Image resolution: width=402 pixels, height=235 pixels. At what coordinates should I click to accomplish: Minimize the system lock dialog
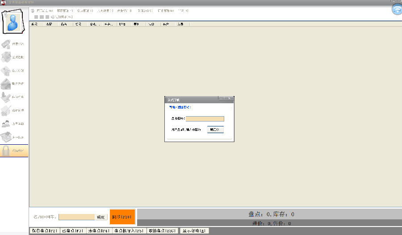(221, 99)
